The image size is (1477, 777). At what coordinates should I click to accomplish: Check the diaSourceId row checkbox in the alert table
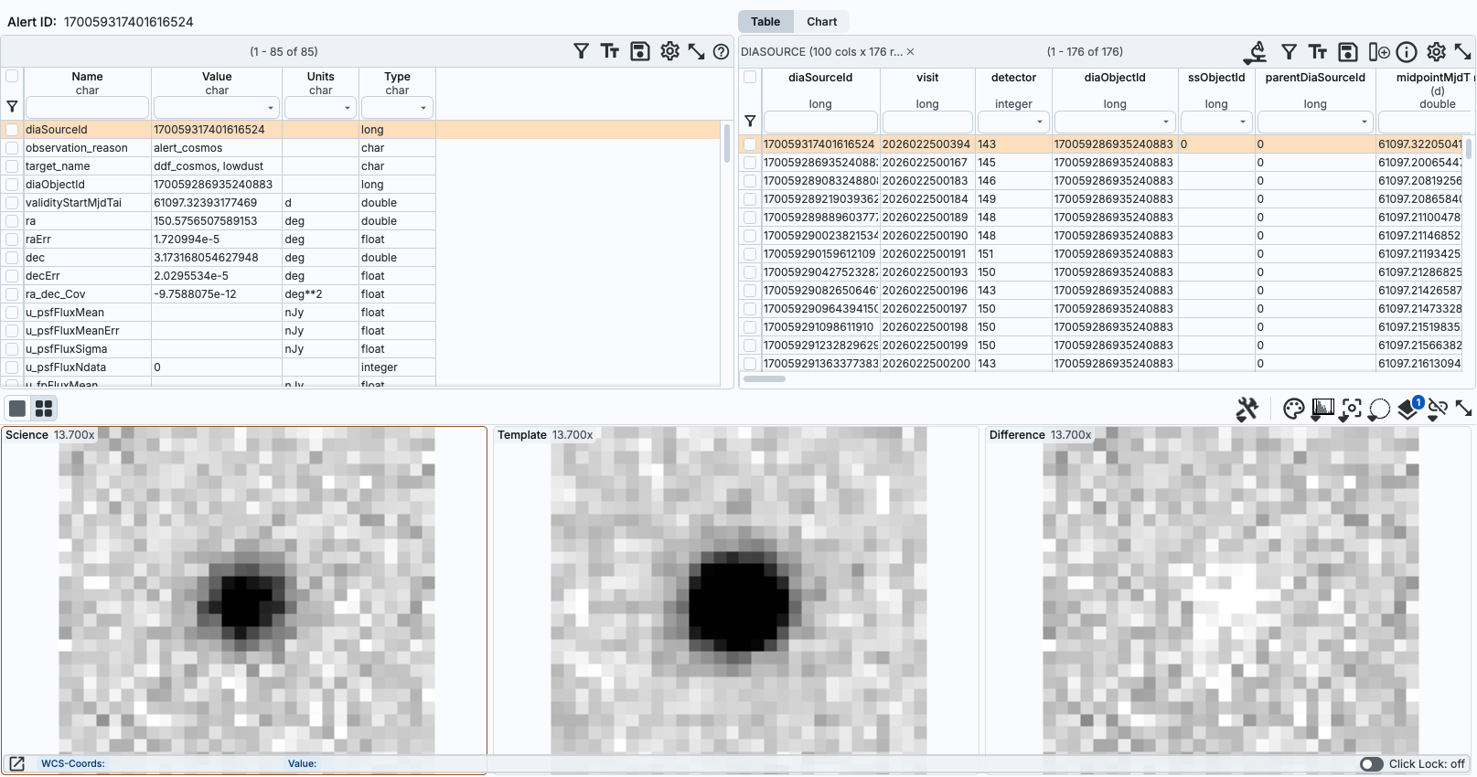coord(12,130)
